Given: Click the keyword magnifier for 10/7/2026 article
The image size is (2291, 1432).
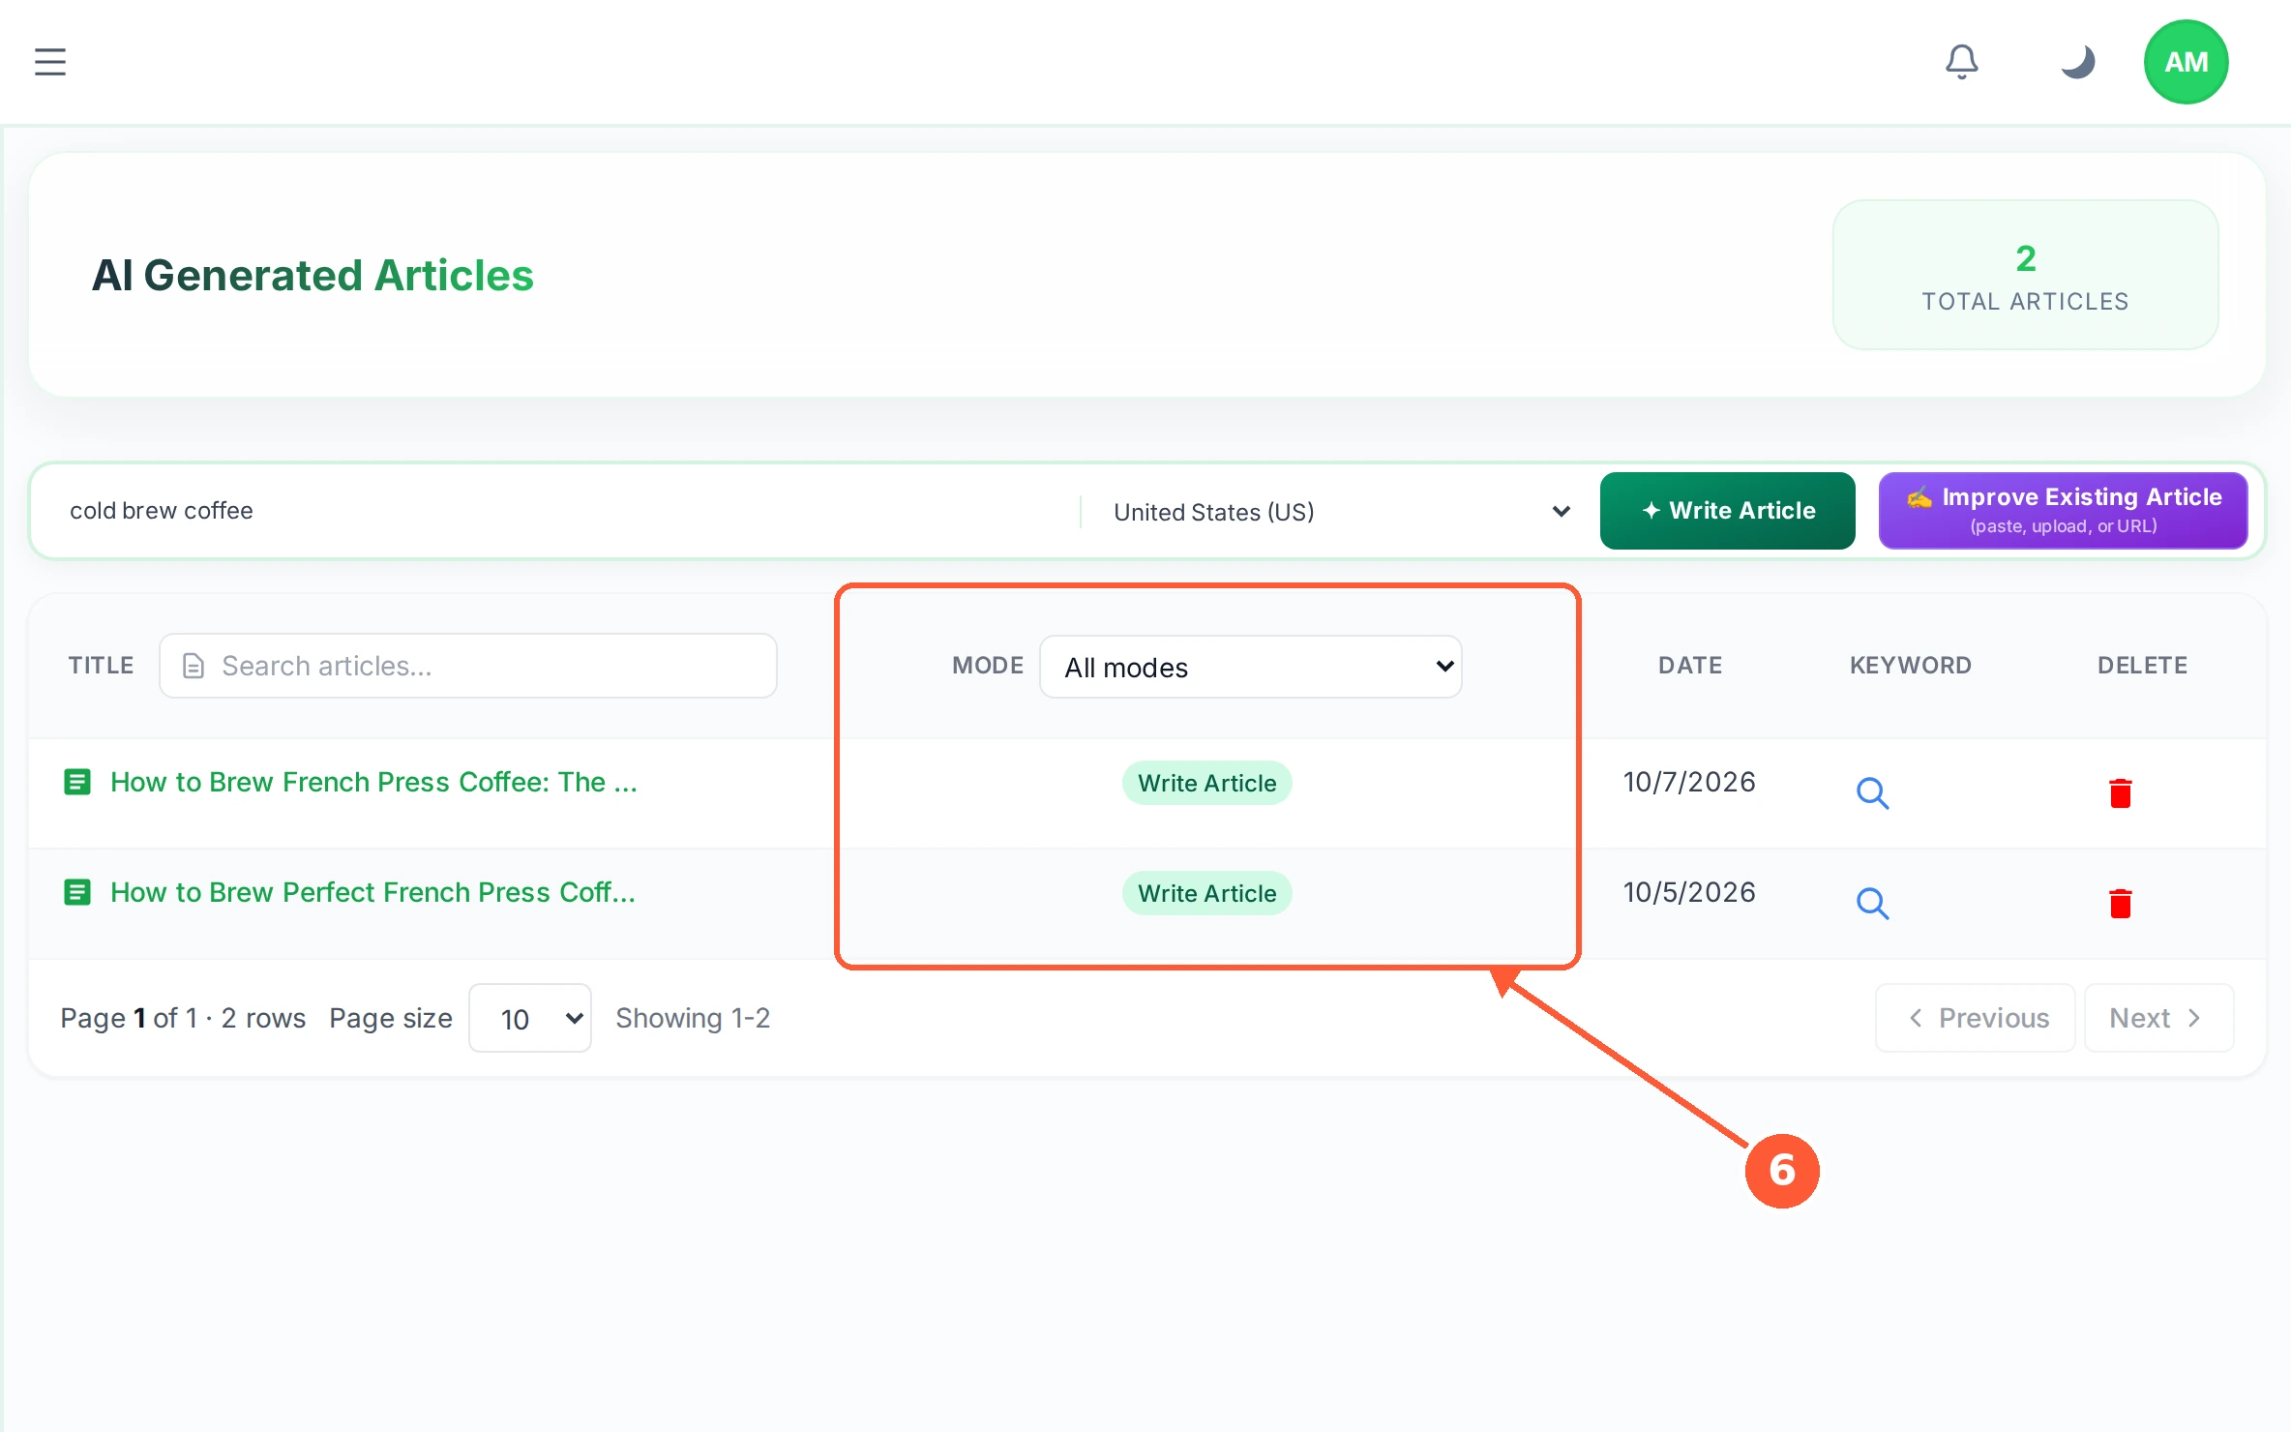Looking at the screenshot, I should coord(1872,793).
